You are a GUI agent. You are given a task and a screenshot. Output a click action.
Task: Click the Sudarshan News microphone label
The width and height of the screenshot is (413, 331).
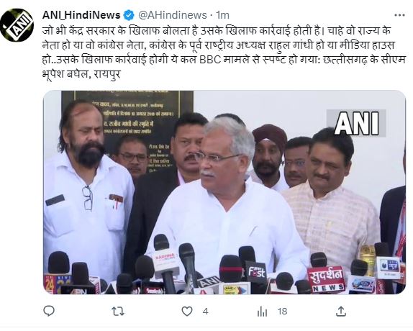click(x=326, y=280)
